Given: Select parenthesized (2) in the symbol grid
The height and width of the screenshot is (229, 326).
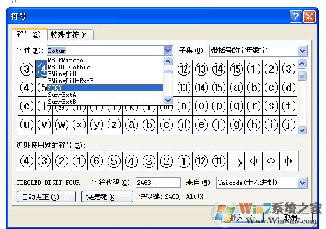Looking at the screenshot, I should tap(271, 69).
